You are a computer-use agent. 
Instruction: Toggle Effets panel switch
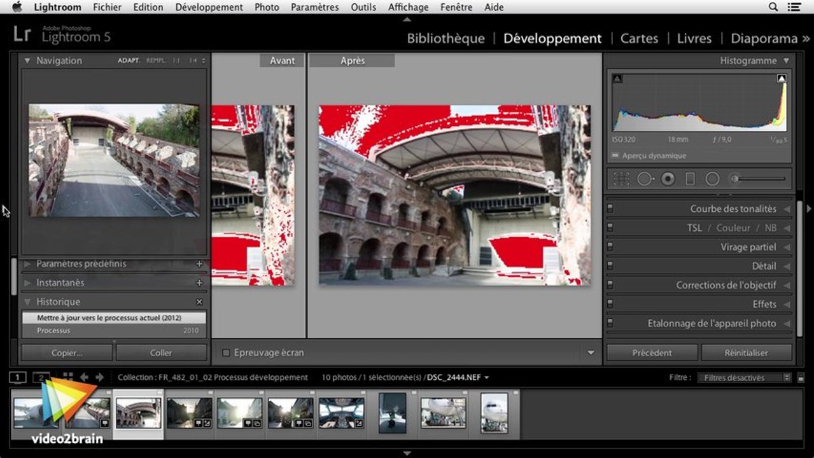pyautogui.click(x=610, y=304)
